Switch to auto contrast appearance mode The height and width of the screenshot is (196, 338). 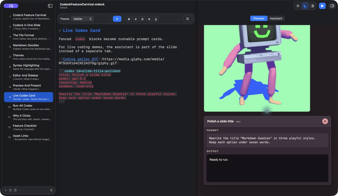pyautogui.click(x=312, y=6)
